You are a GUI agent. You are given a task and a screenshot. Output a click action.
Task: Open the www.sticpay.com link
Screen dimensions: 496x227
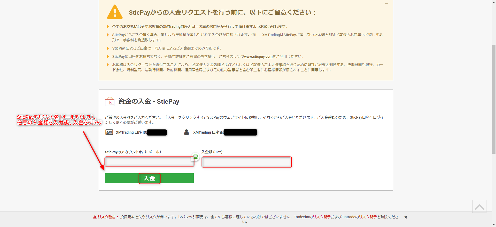258,56
